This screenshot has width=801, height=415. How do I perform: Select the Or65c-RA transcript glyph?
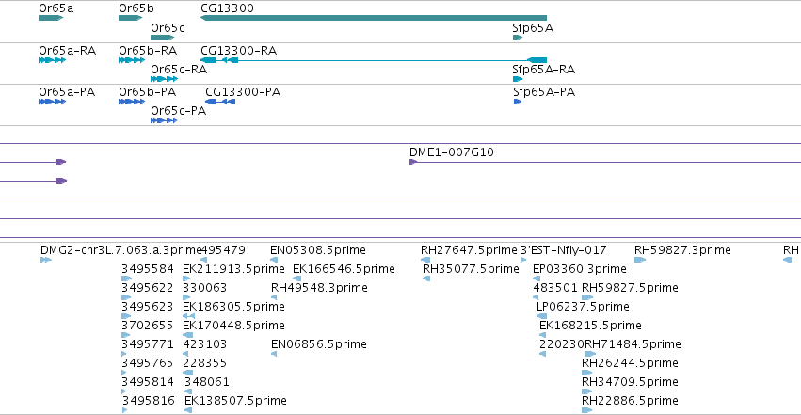164,79
